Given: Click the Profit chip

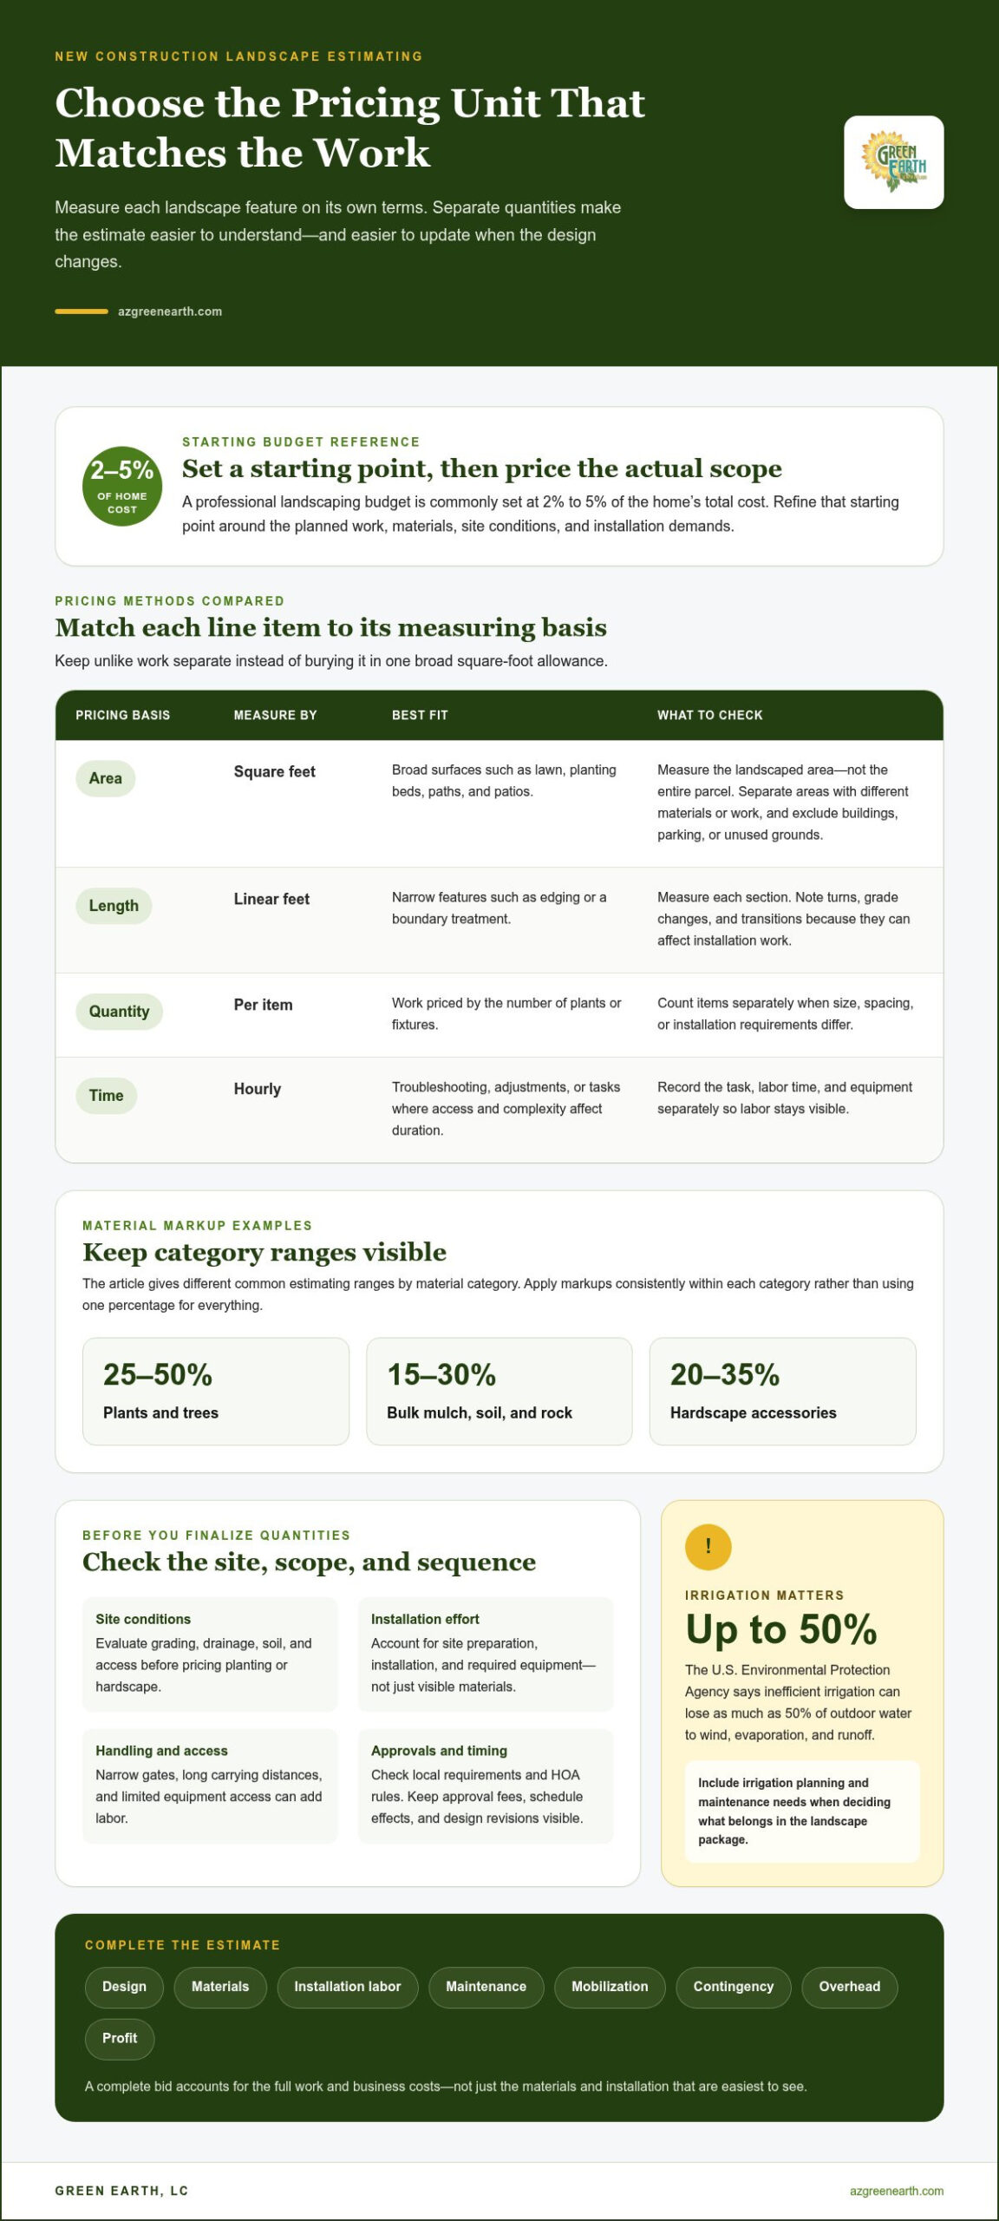Looking at the screenshot, I should pyautogui.click(x=120, y=2038).
